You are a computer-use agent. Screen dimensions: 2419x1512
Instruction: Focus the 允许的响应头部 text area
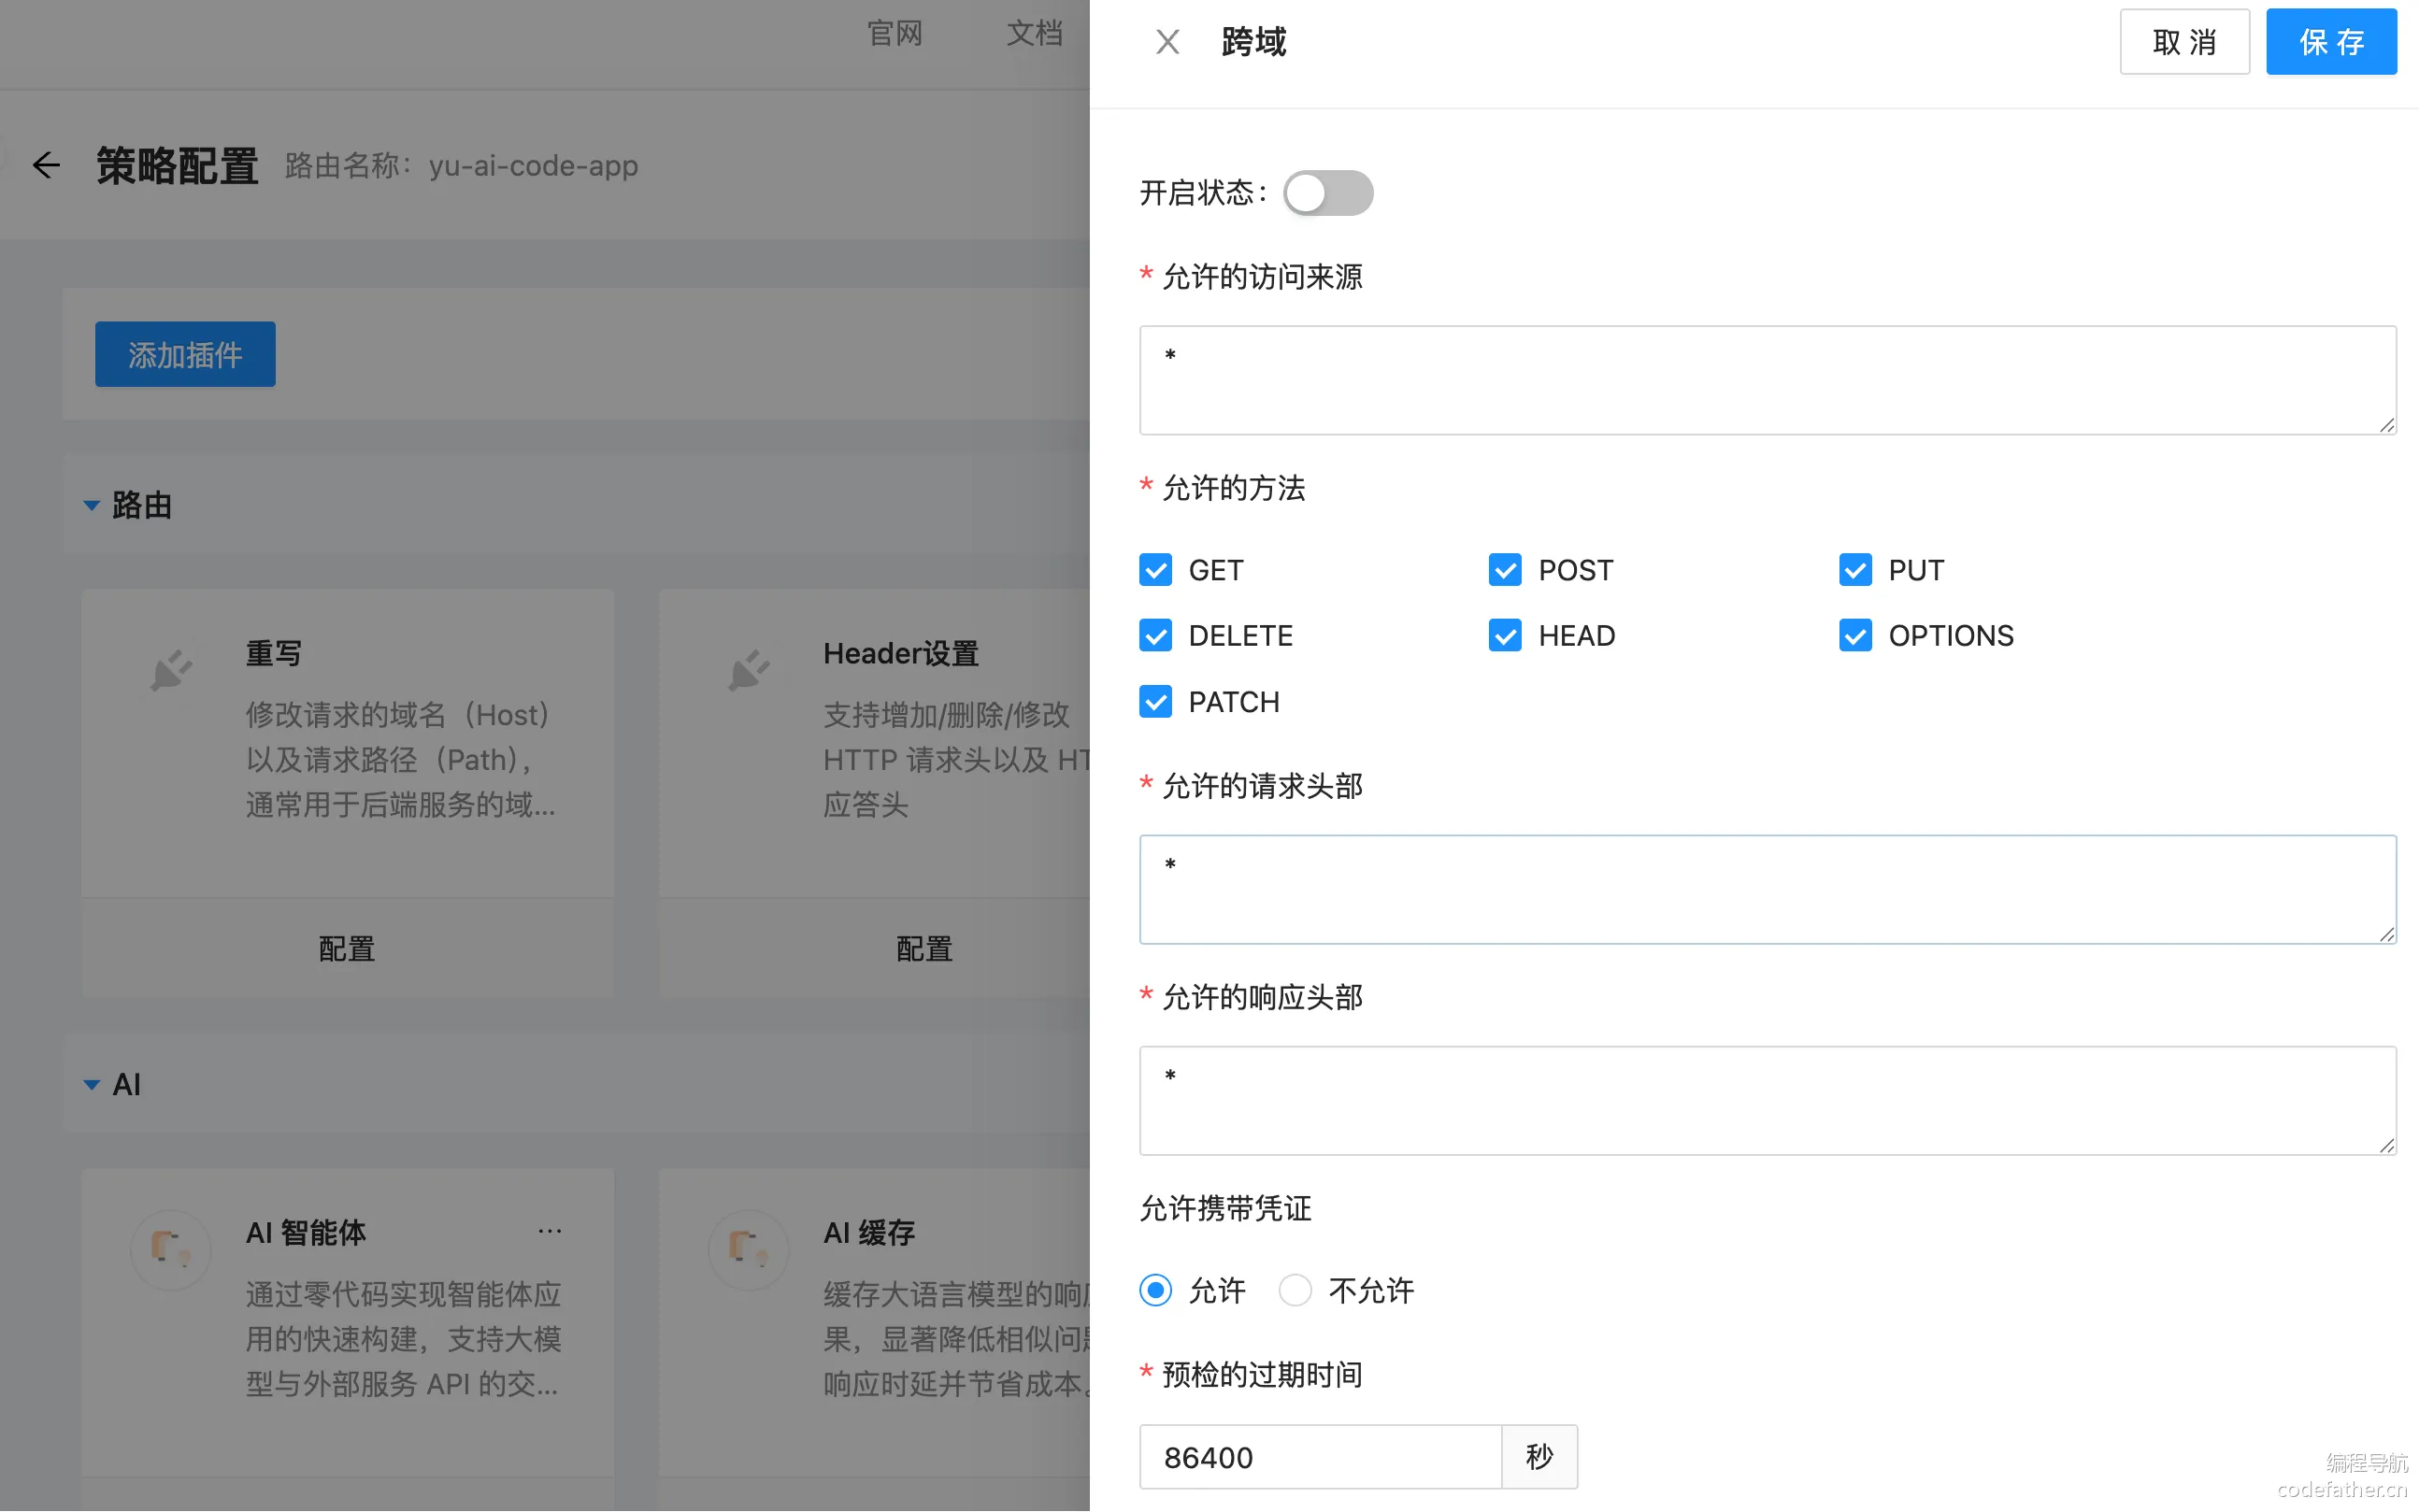[1767, 1101]
